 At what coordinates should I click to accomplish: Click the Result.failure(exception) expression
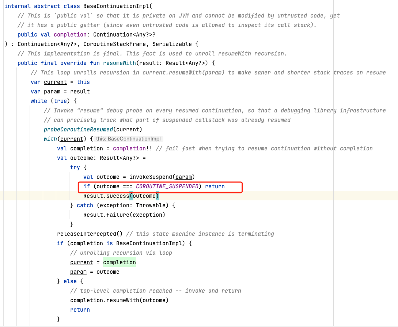pos(124,215)
